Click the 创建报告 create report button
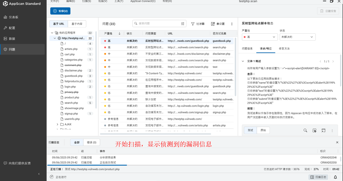This screenshot has width=343, height=181. [x=328, y=11]
